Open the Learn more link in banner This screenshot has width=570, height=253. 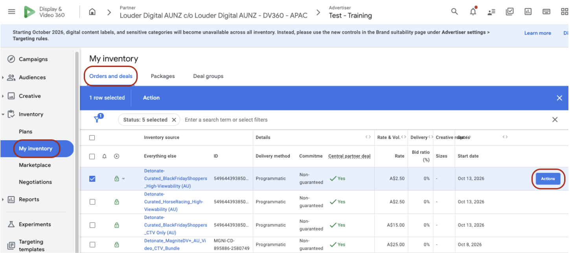click(537, 33)
